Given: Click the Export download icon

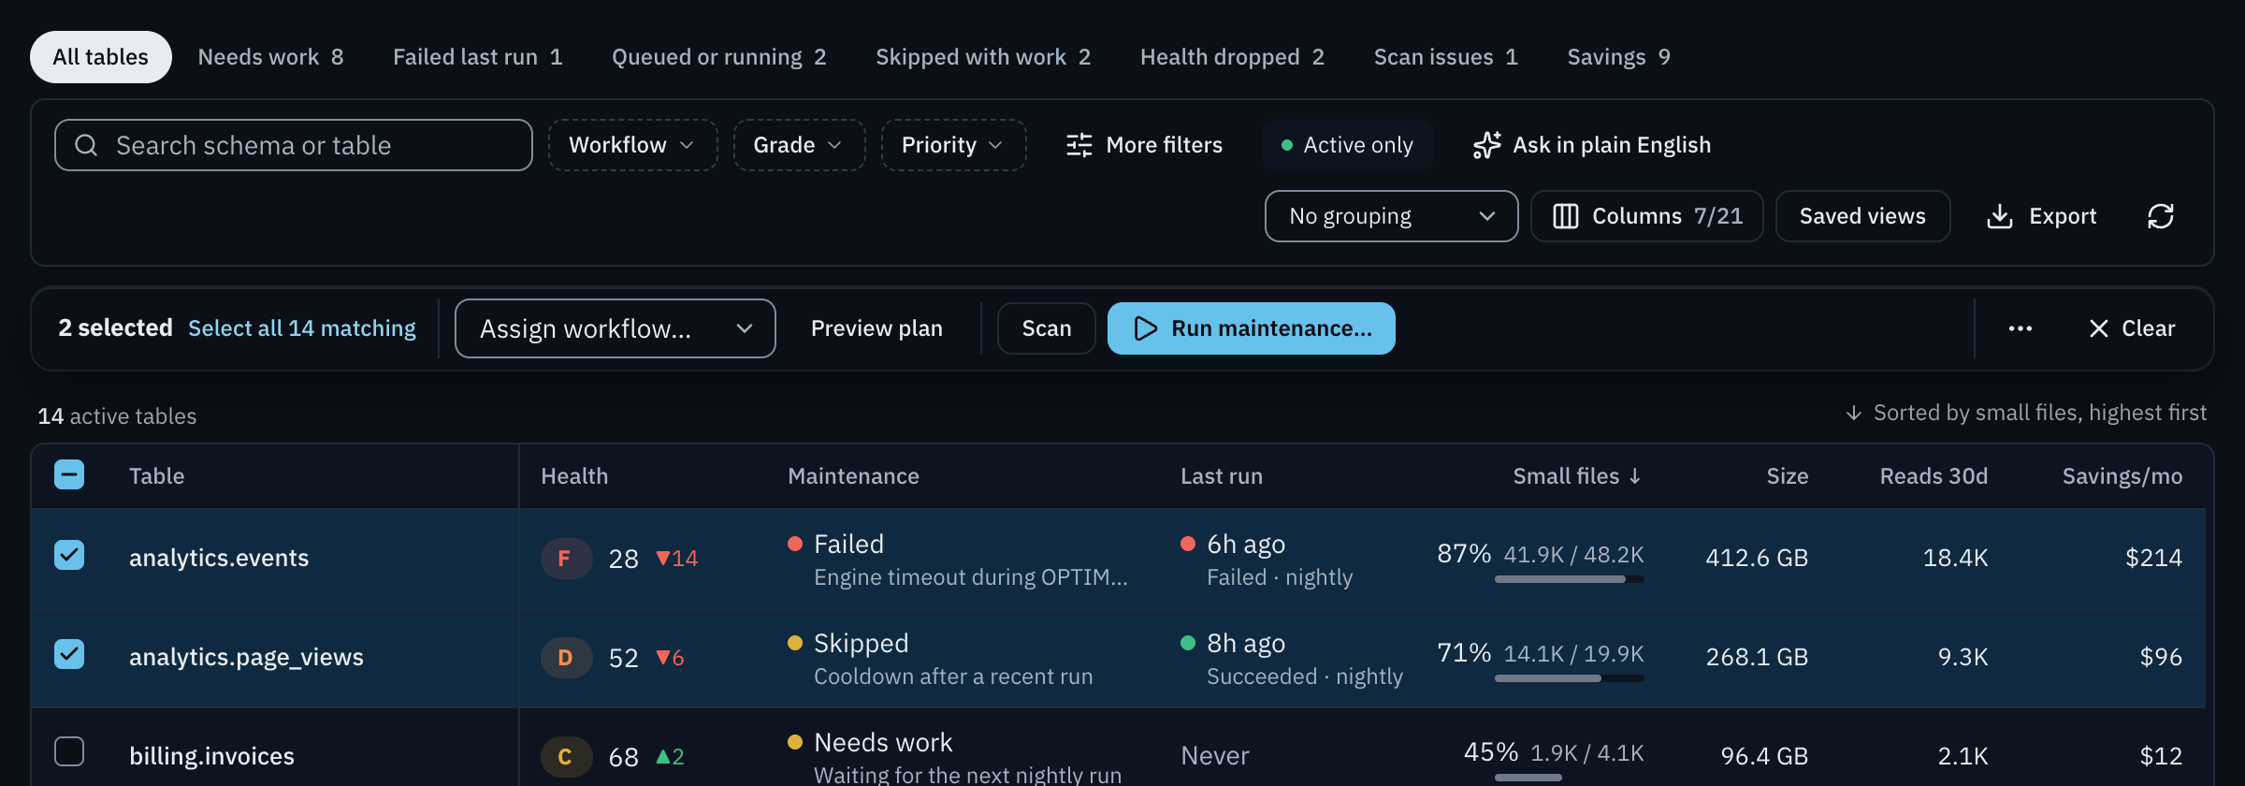Looking at the screenshot, I should click(x=1999, y=216).
